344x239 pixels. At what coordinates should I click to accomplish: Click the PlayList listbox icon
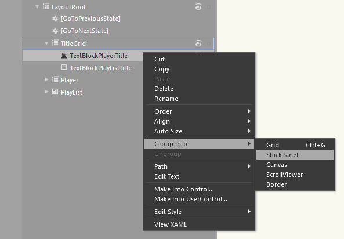coord(55,92)
